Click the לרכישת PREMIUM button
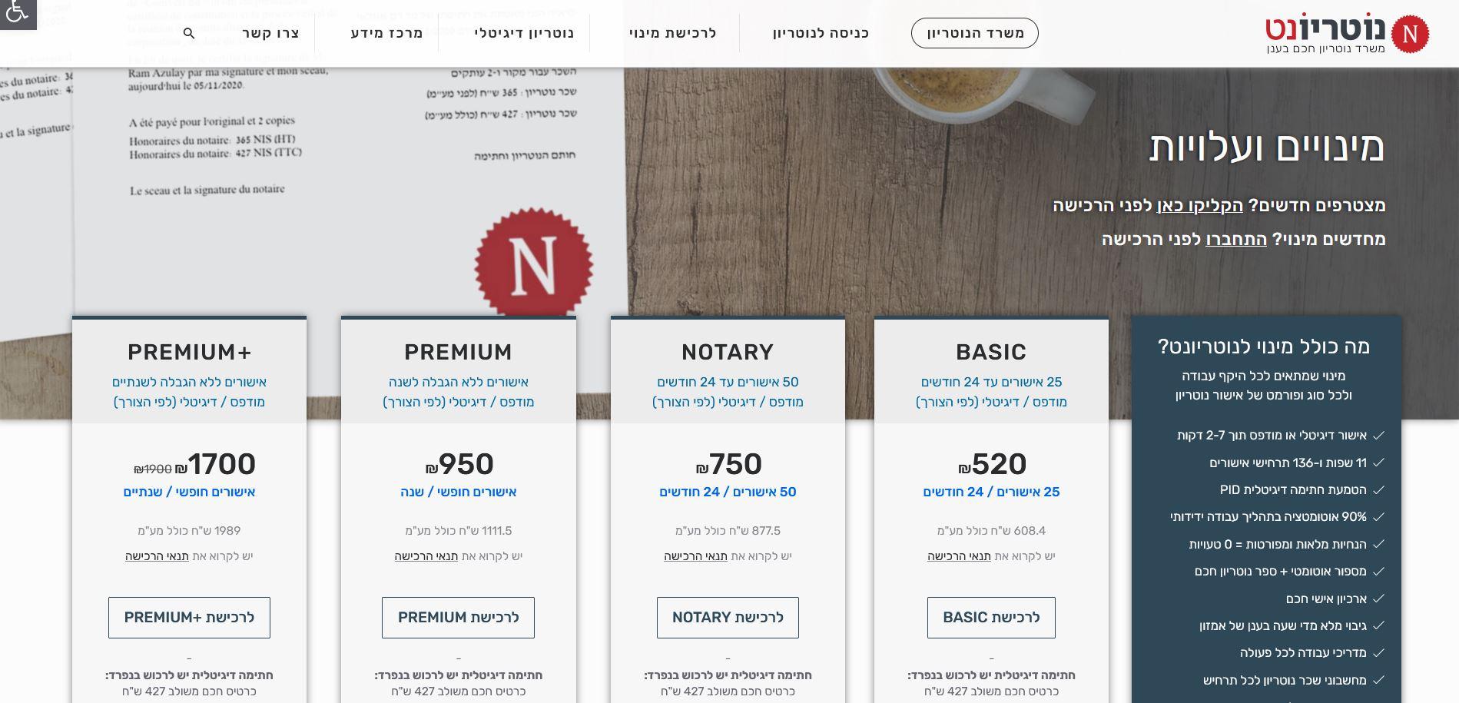 pyautogui.click(x=458, y=618)
